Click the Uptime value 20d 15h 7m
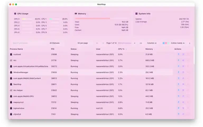203x127 pixels. pos(184,19)
